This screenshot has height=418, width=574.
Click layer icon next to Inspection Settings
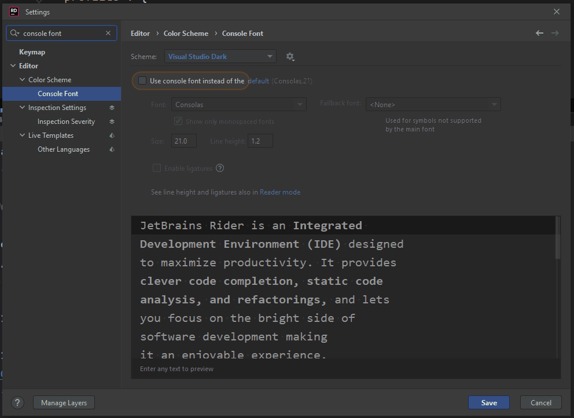112,108
